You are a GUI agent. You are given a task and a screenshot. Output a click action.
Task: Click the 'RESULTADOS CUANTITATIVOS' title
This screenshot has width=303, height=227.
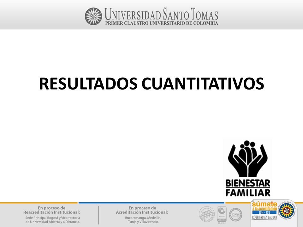(x=151, y=83)
